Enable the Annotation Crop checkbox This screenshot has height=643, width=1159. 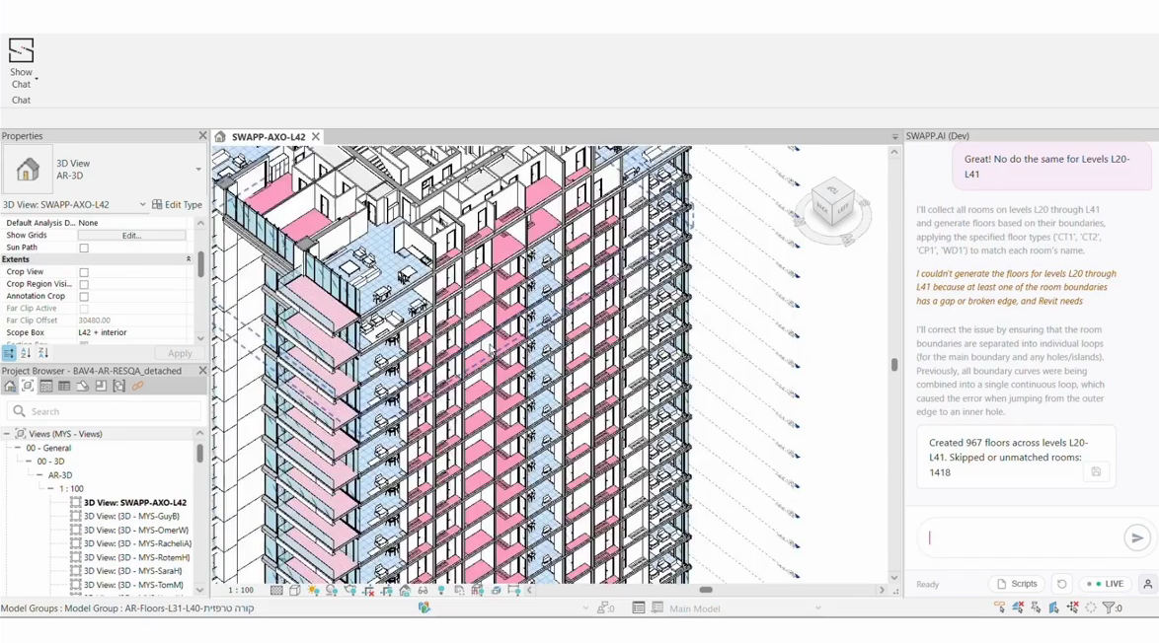[x=84, y=297]
